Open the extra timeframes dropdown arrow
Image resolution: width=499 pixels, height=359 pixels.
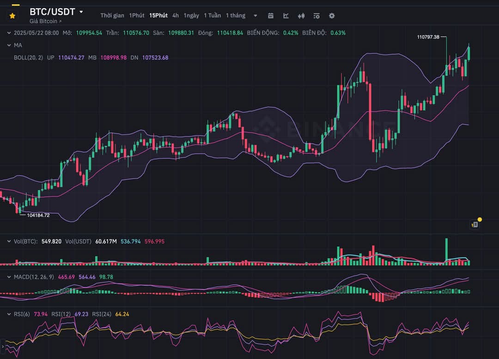point(255,15)
